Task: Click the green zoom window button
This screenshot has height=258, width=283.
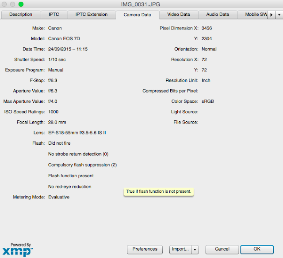Action: click(x=21, y=4)
